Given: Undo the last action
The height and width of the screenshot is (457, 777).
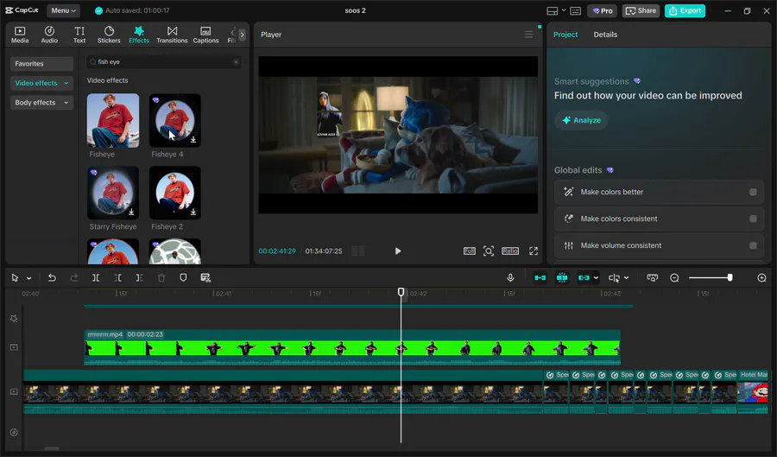Looking at the screenshot, I should (52, 277).
